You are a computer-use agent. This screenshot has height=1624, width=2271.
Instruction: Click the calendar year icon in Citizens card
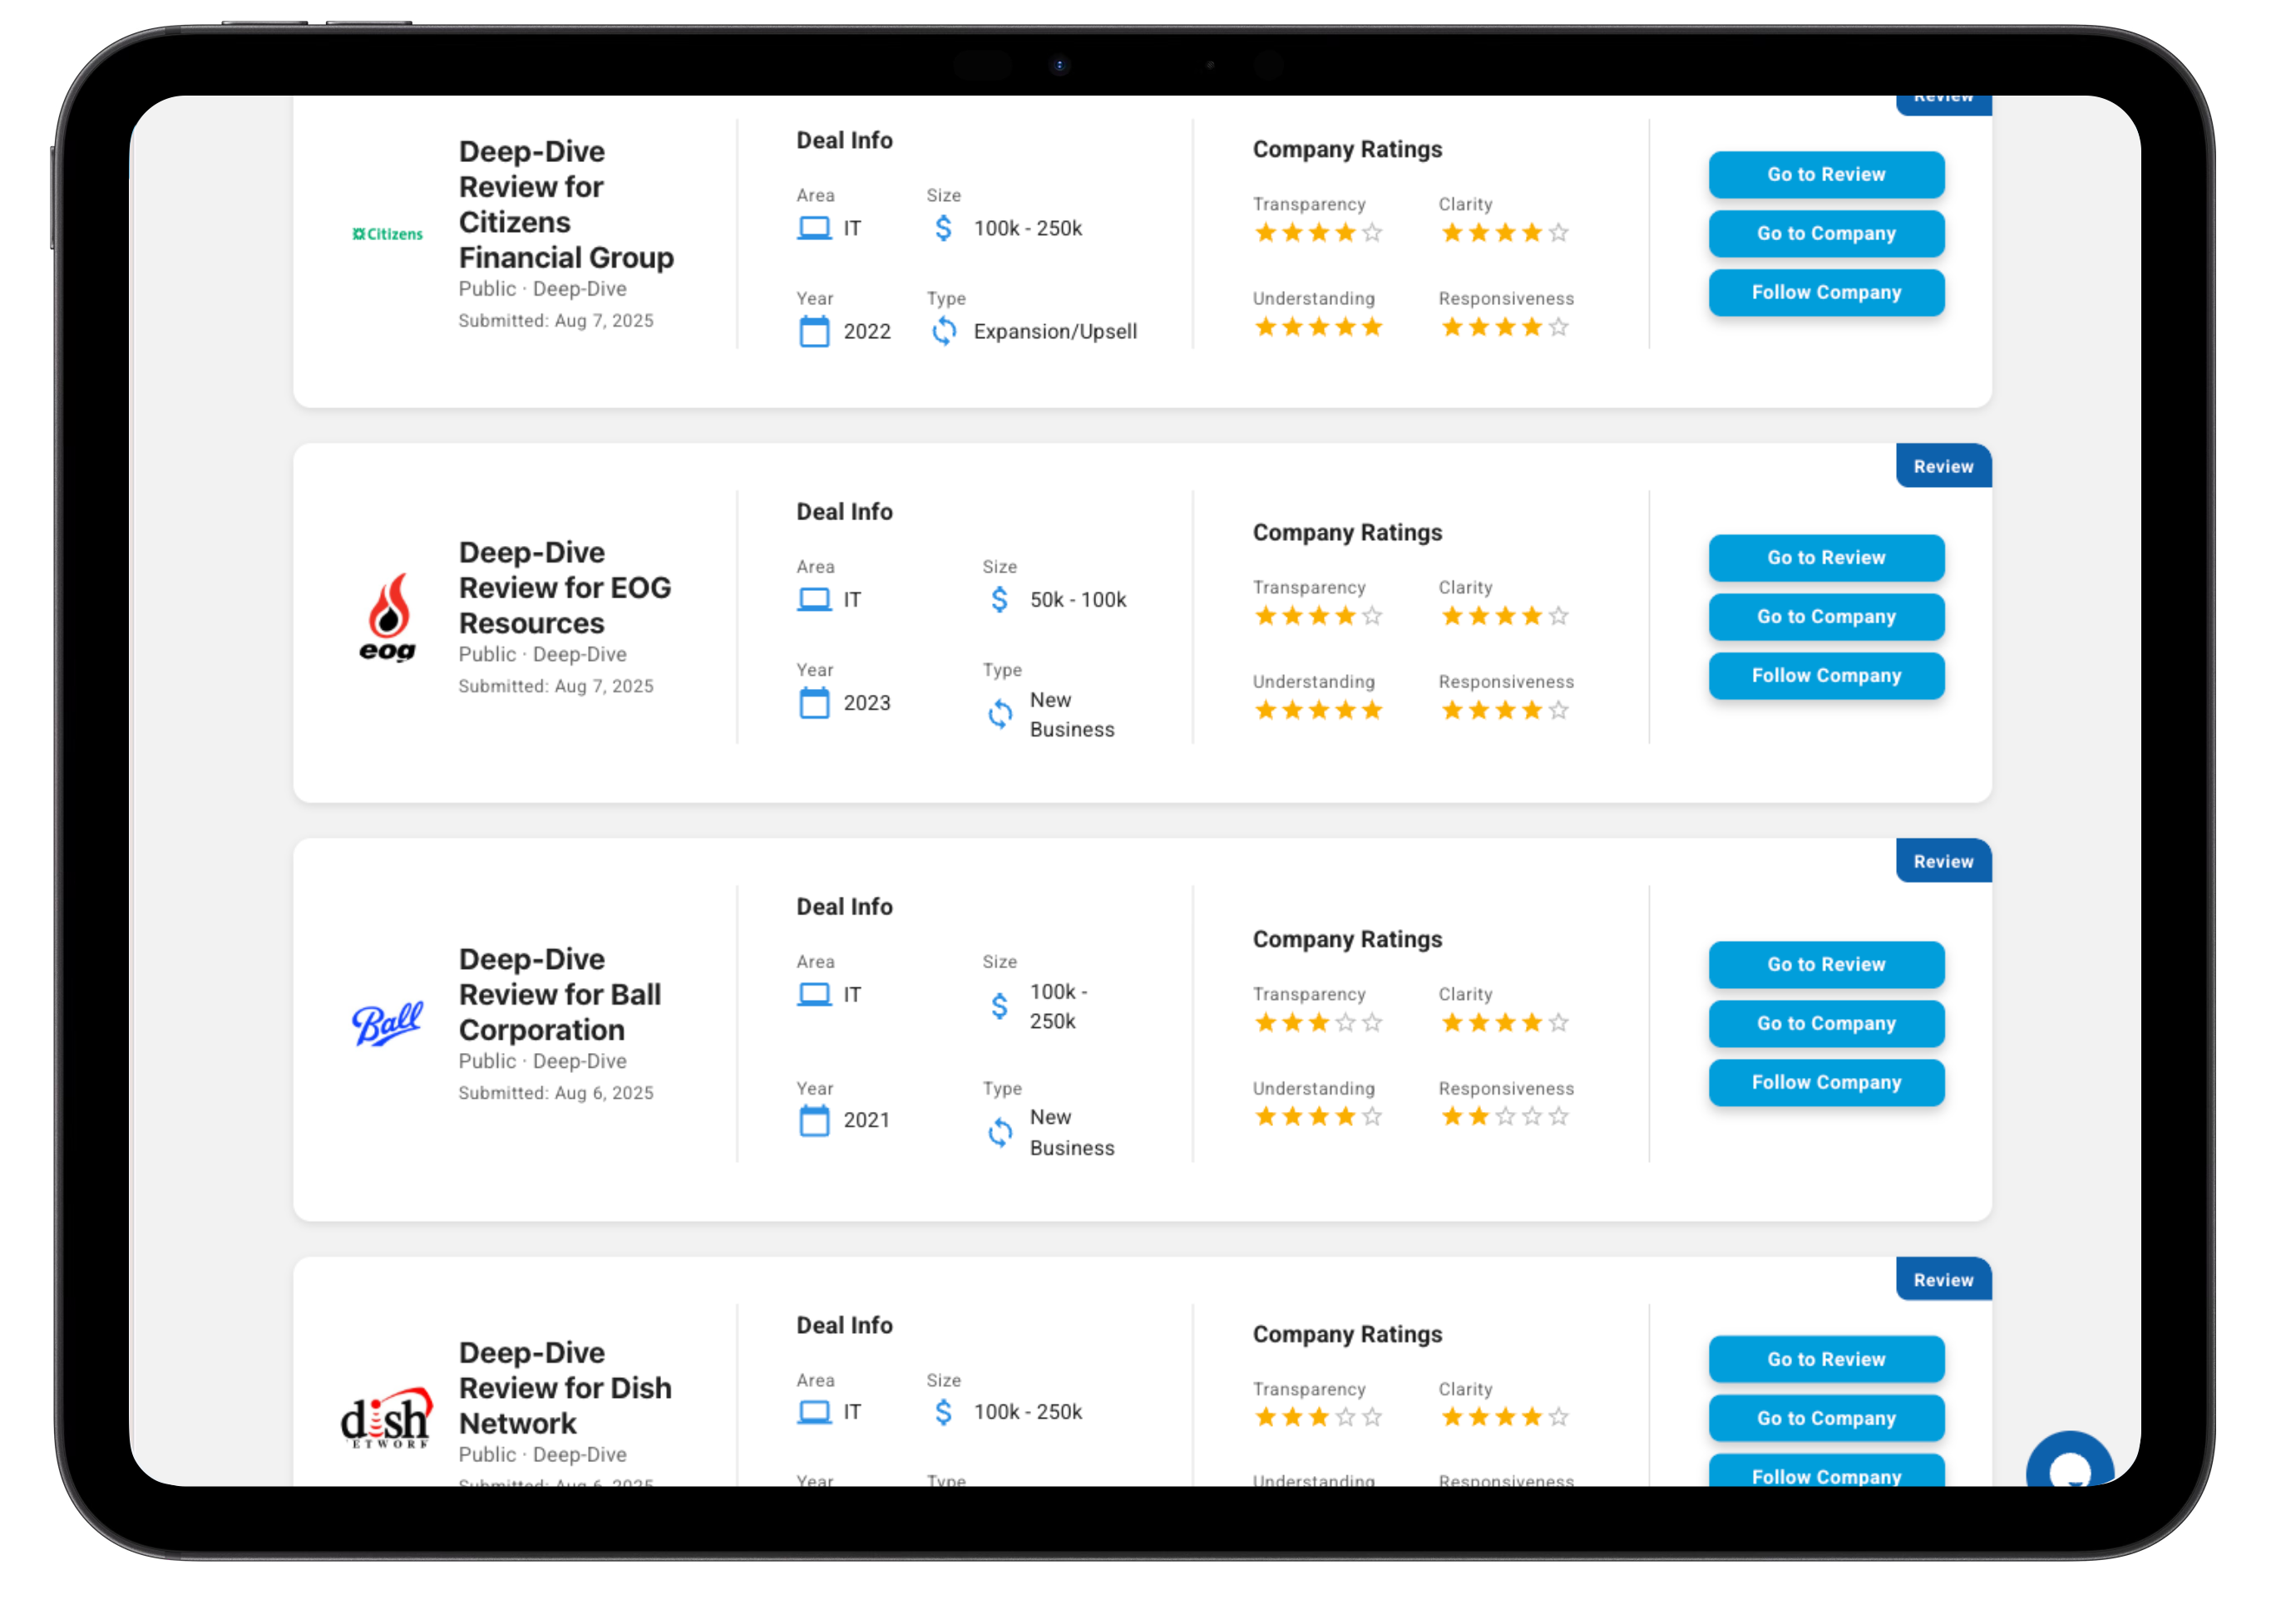click(814, 331)
